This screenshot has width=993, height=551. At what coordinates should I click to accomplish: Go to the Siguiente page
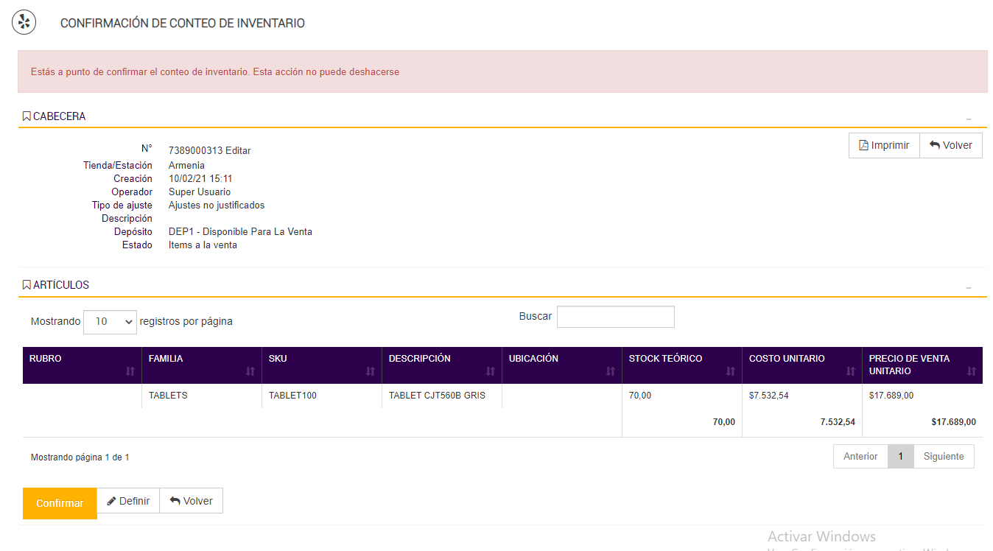pos(944,457)
